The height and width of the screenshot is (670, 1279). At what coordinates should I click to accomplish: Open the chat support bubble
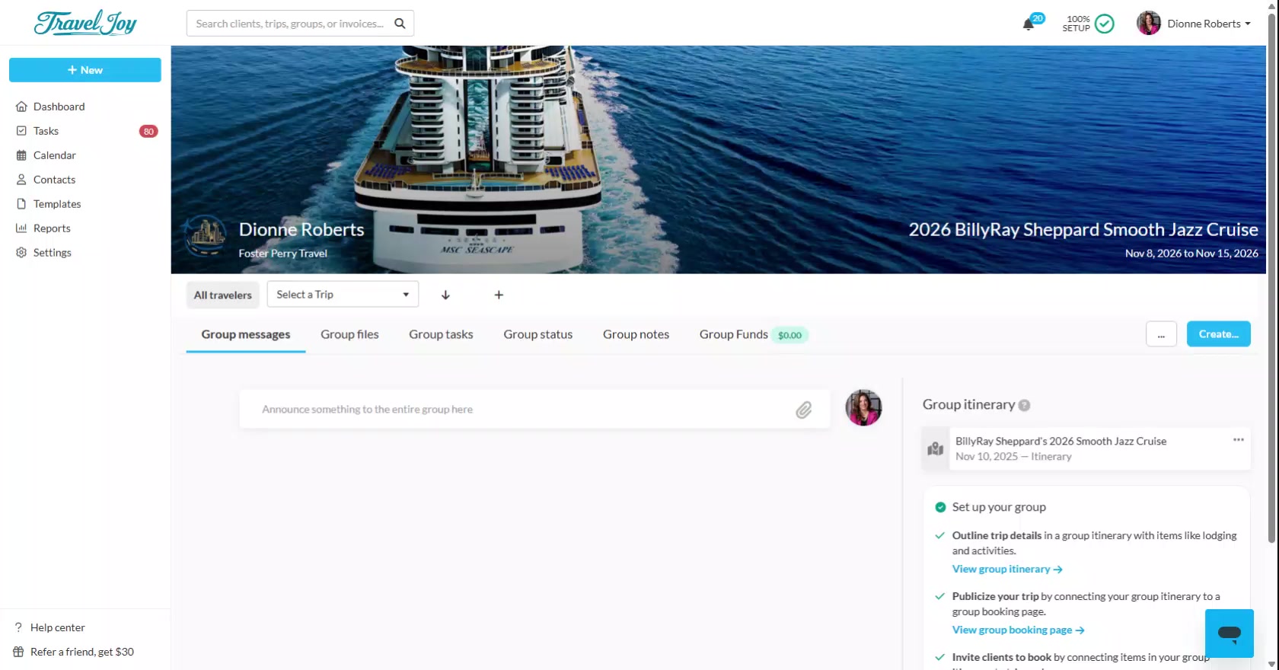click(x=1229, y=633)
